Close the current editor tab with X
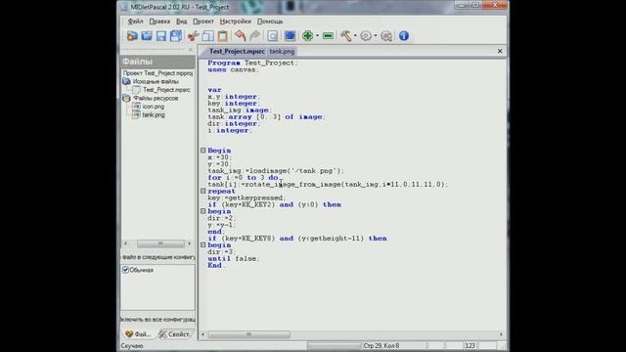Screen dimensions: 626x352 tap(500, 51)
